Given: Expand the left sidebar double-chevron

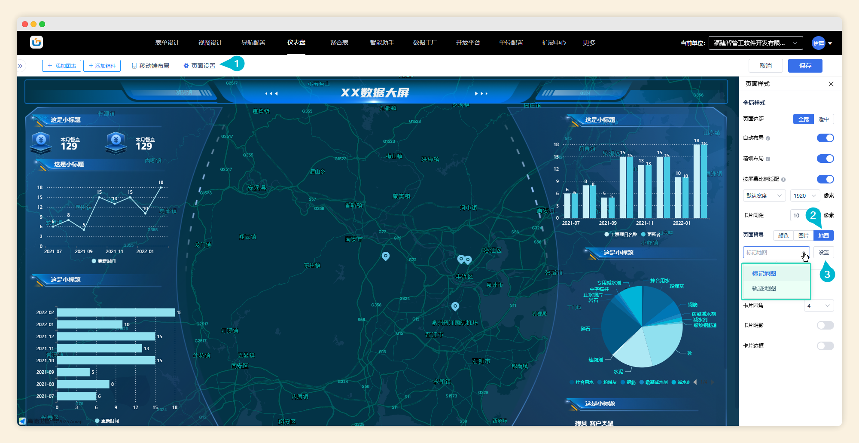Looking at the screenshot, I should point(20,66).
